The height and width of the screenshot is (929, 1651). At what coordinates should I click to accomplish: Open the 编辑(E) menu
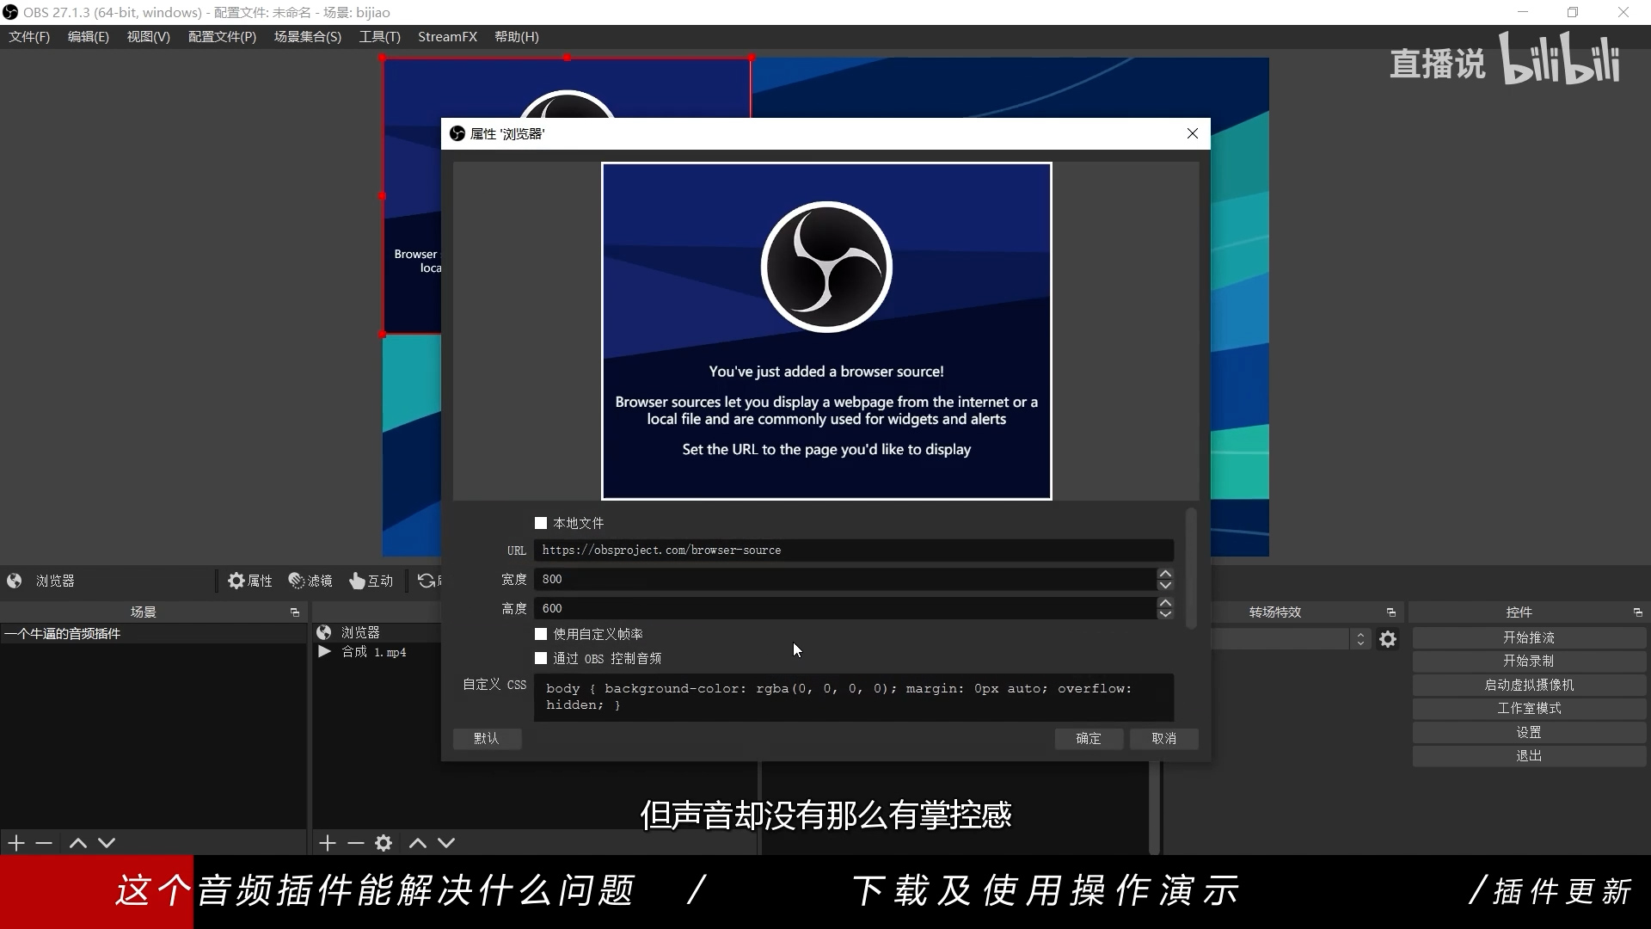(89, 37)
